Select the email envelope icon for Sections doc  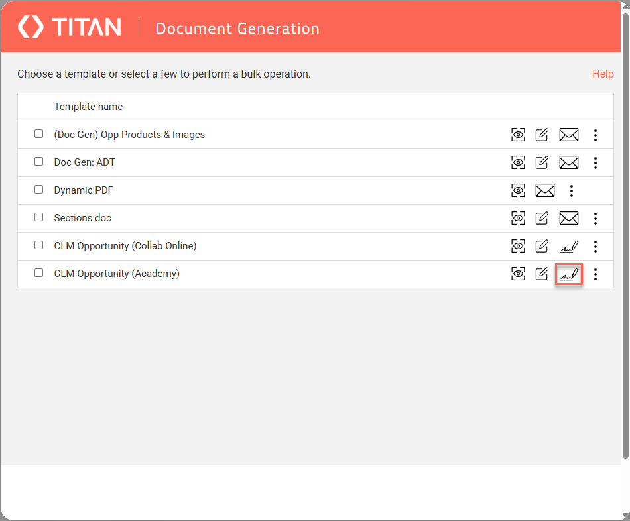(569, 218)
